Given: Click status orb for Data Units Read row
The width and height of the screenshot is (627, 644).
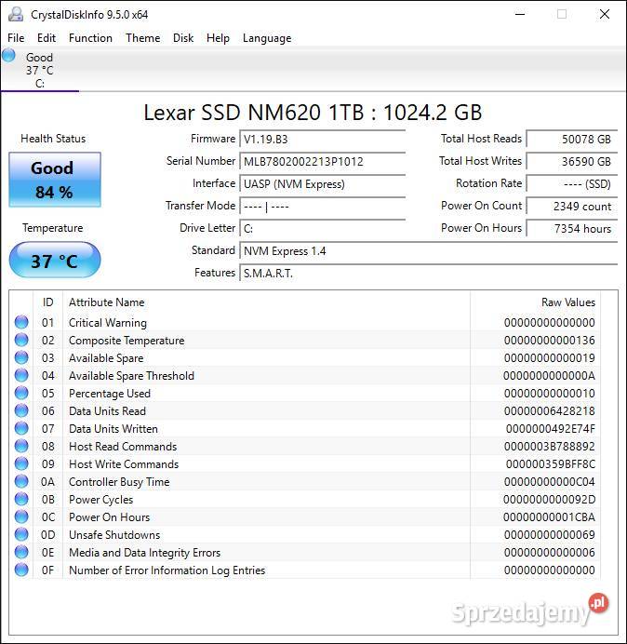Looking at the screenshot, I should click(x=21, y=410).
